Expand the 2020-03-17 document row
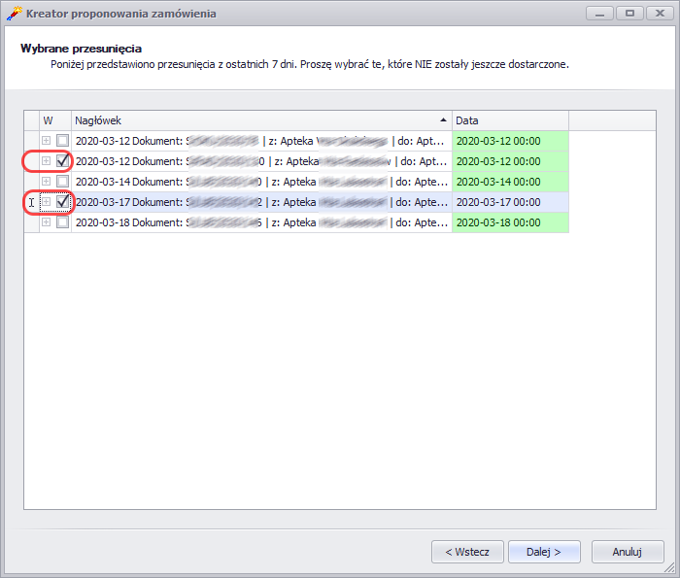The width and height of the screenshot is (680, 578). (x=46, y=202)
